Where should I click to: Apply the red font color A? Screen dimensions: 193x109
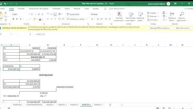coord(40,19)
